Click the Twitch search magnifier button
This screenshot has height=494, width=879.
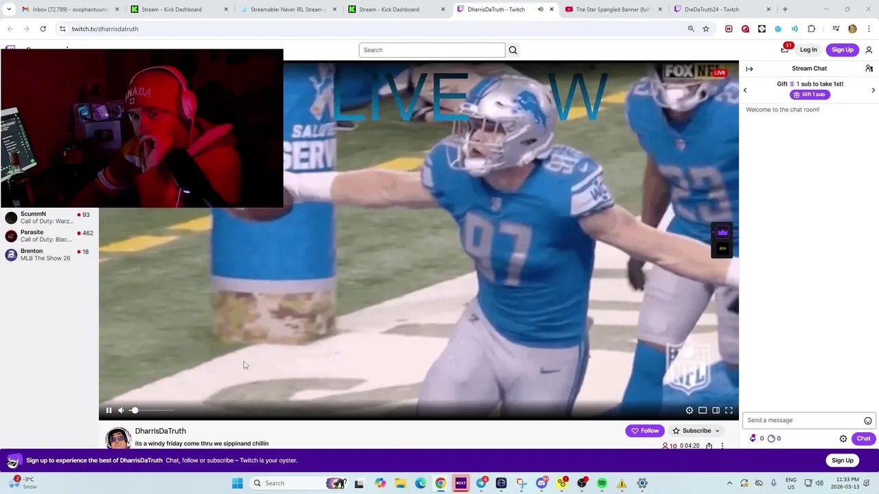coord(513,50)
